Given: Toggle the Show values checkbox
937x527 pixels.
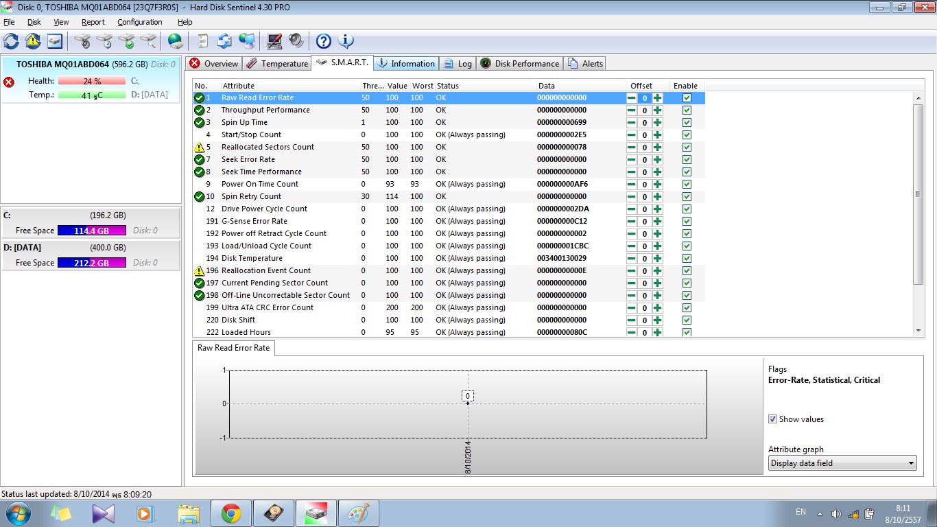Looking at the screenshot, I should 773,419.
